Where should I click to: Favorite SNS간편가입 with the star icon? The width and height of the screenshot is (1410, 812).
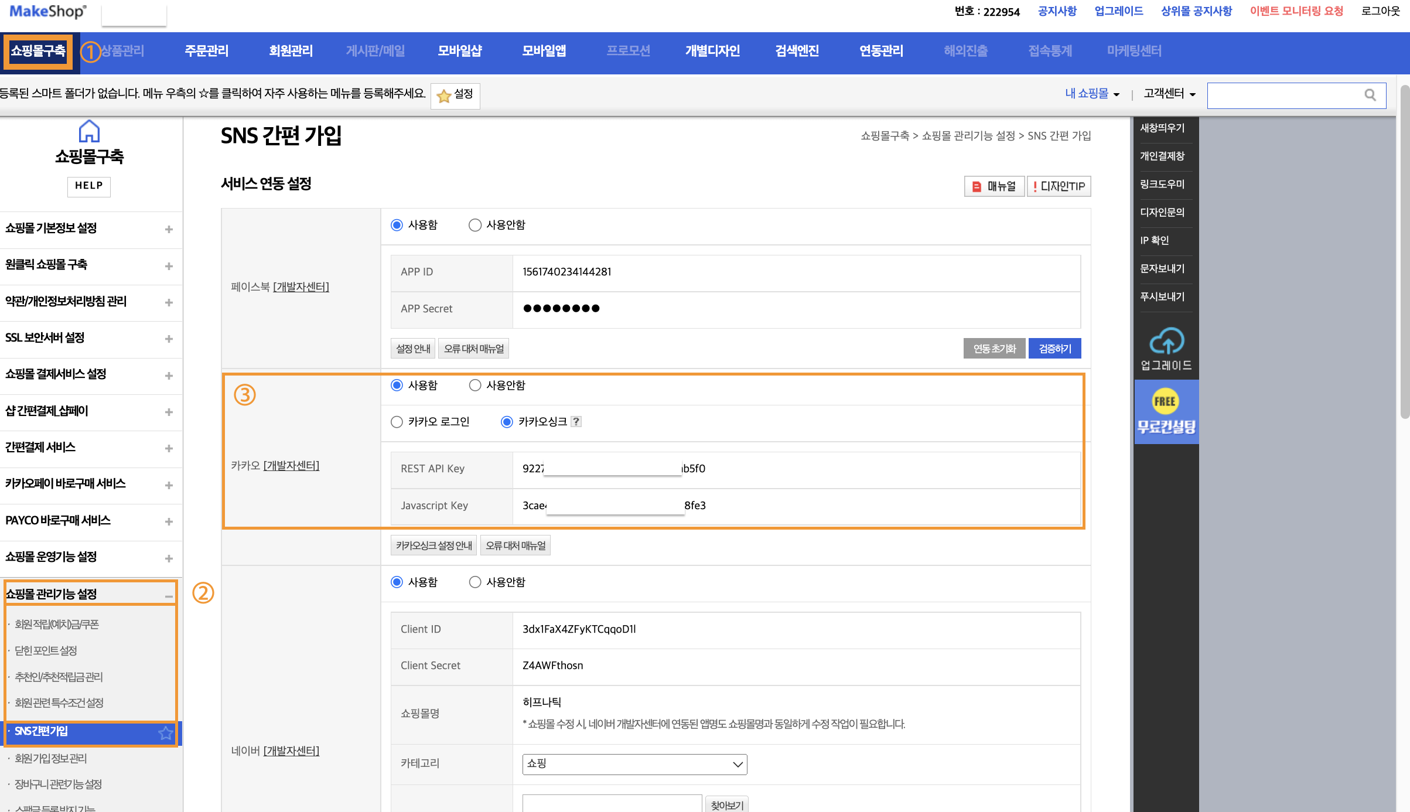point(166,732)
